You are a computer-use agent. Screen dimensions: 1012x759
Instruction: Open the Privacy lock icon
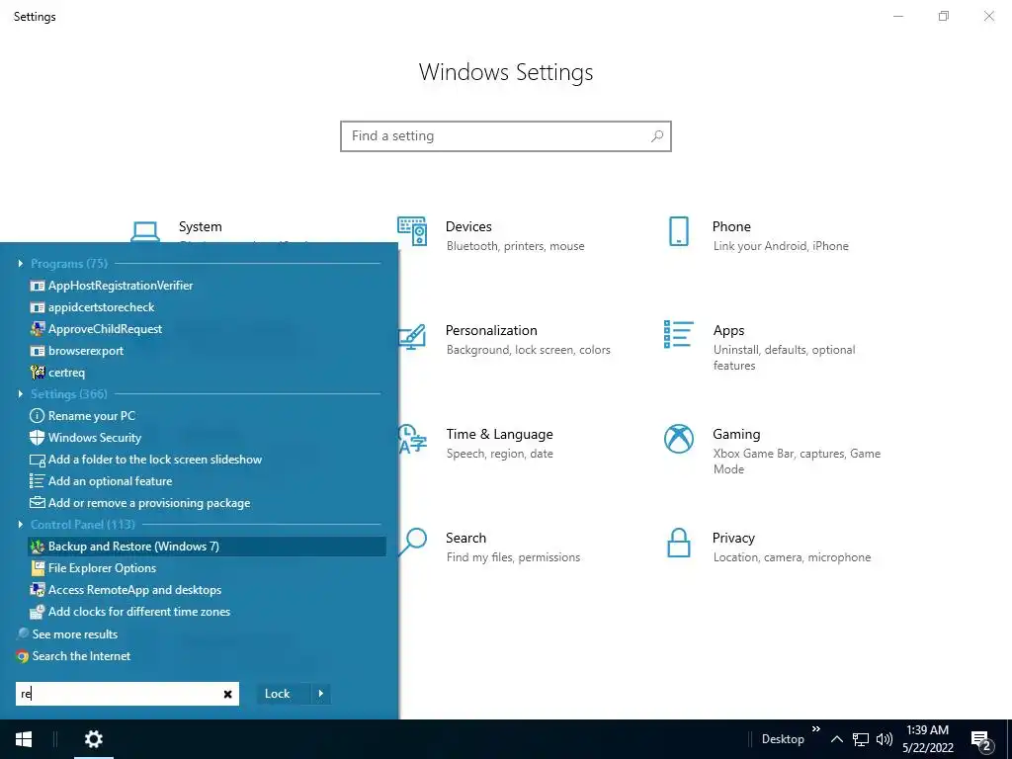(678, 543)
